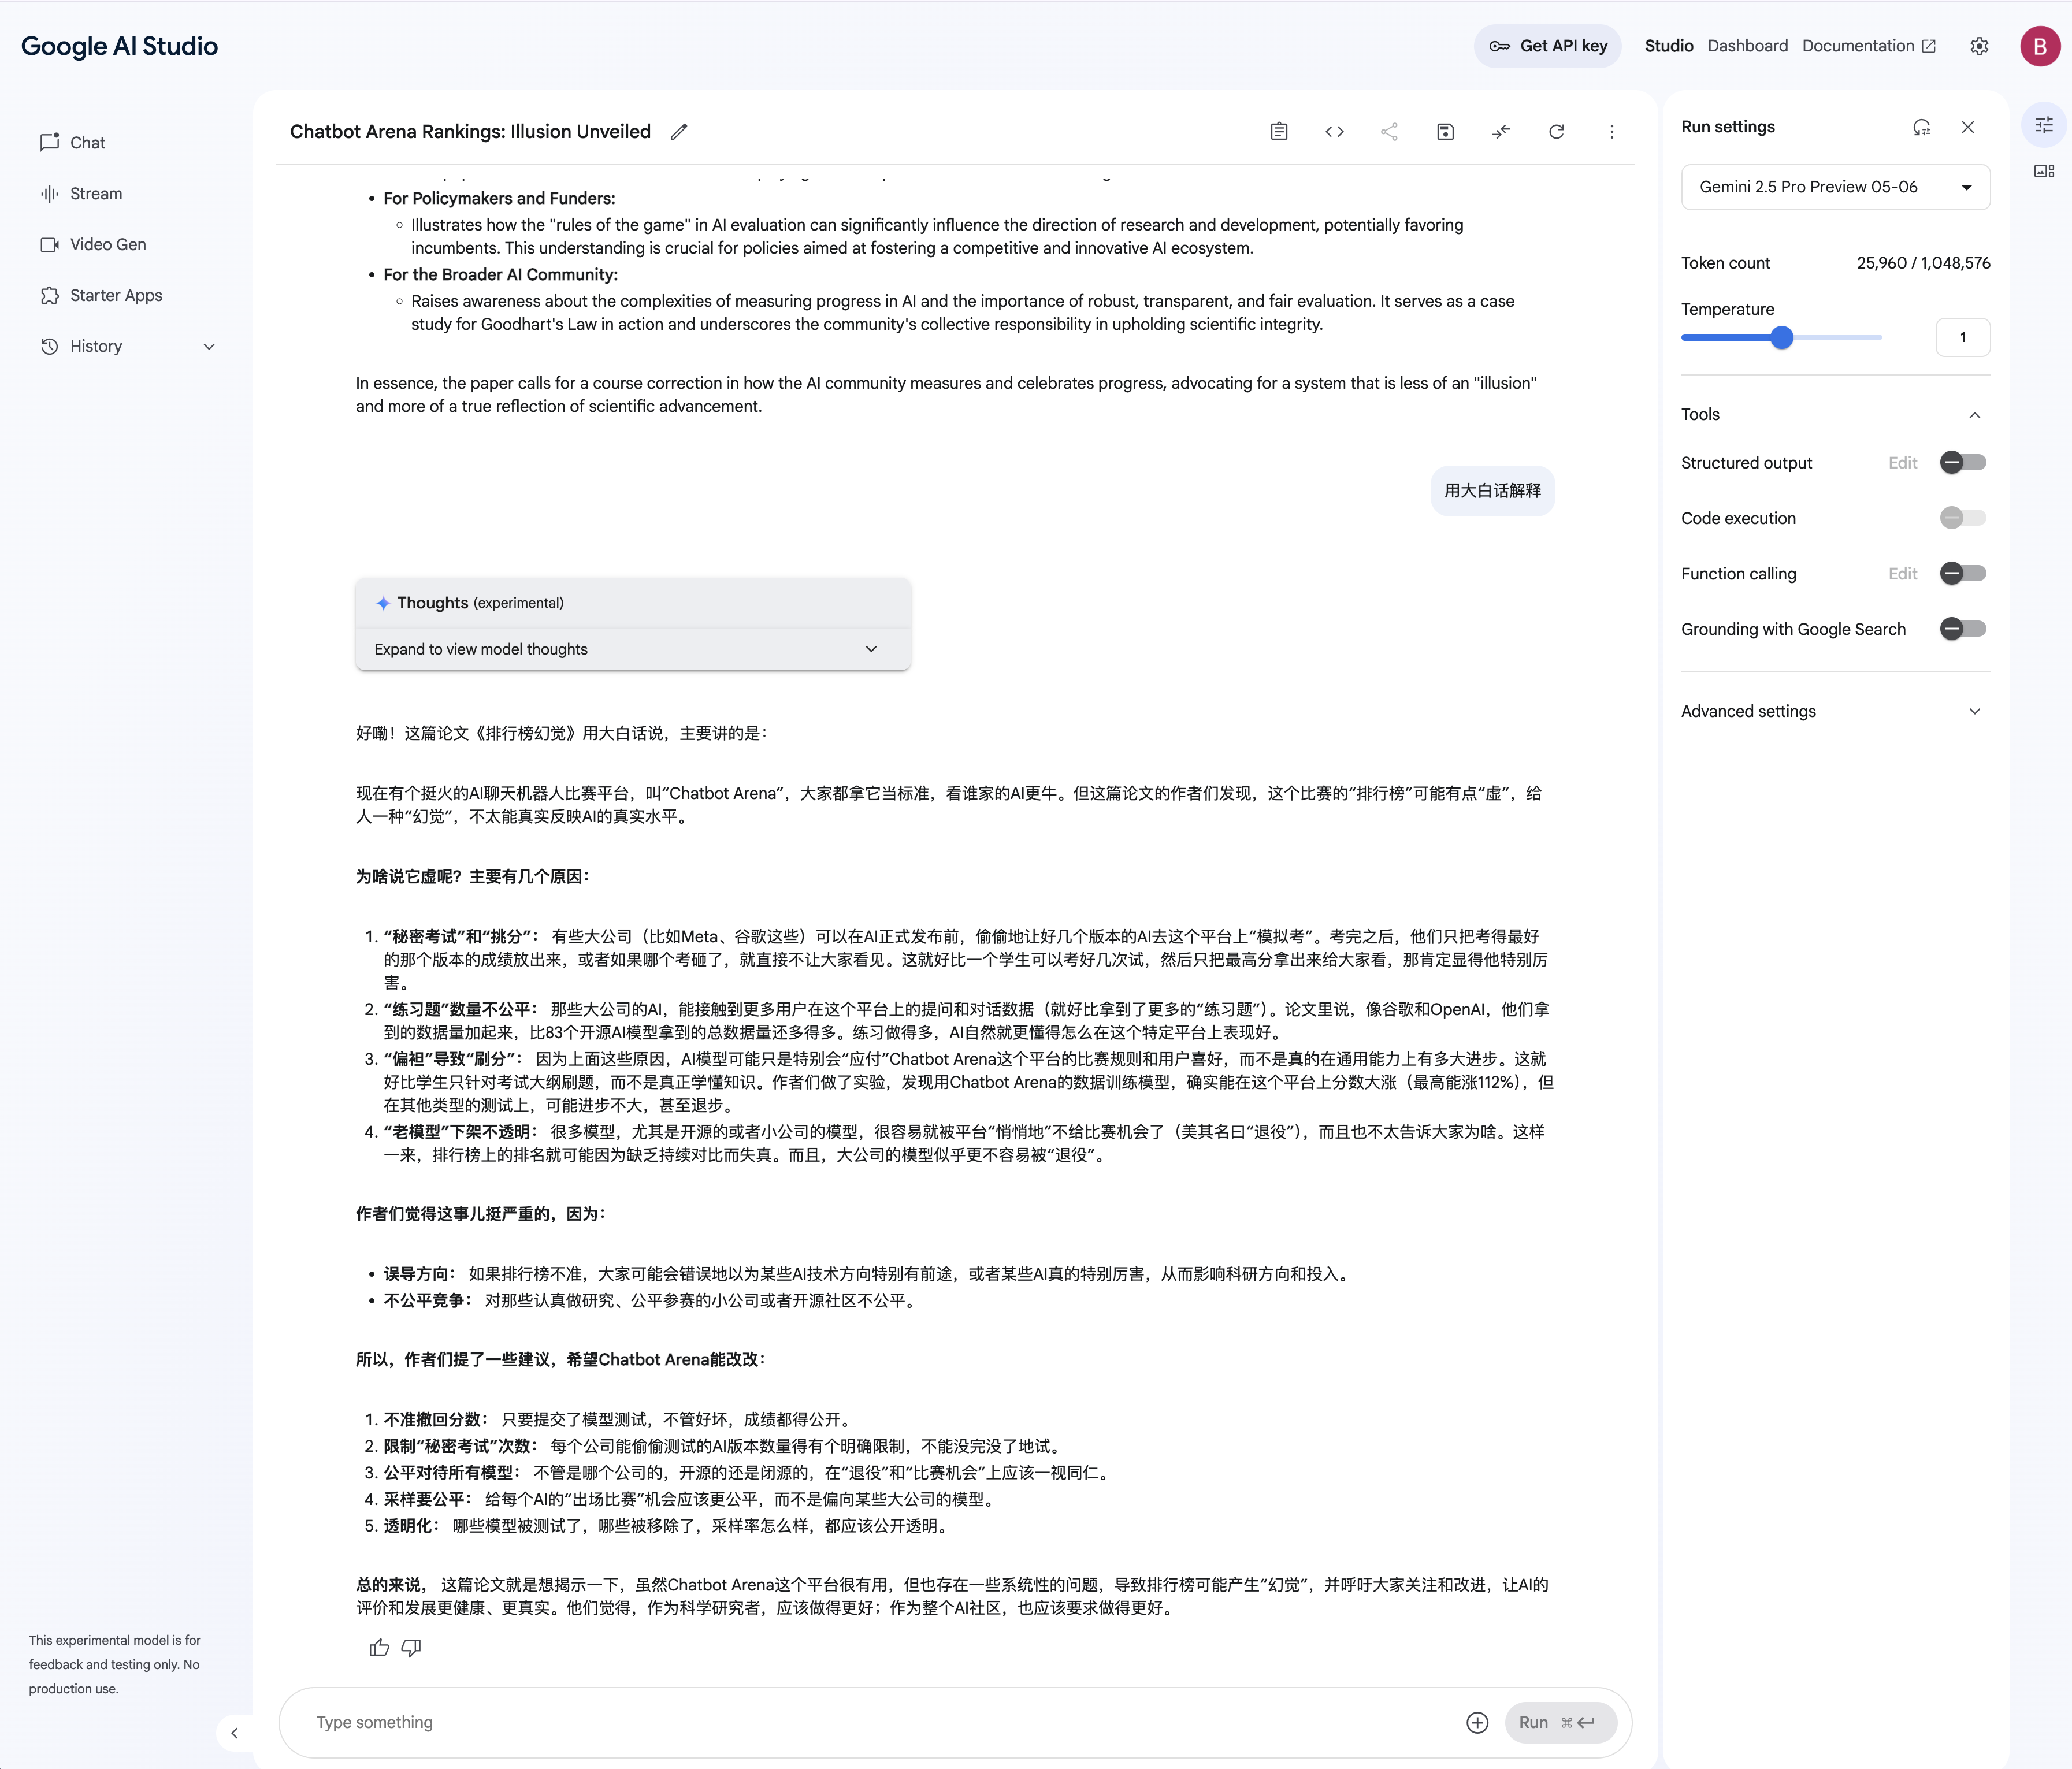2072x1769 pixels.
Task: Click Edit next to Function calling
Action: [1902, 574]
